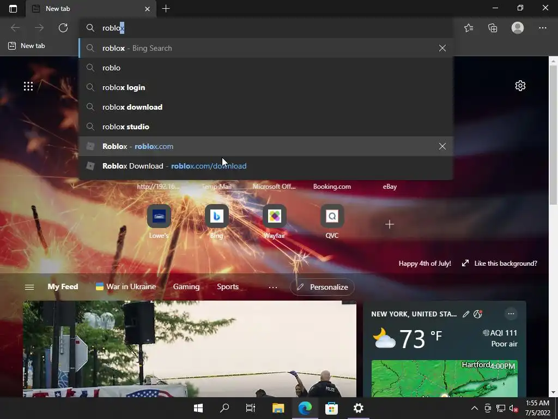Click the browser forward arrow
This screenshot has width=558, height=419.
(39, 28)
